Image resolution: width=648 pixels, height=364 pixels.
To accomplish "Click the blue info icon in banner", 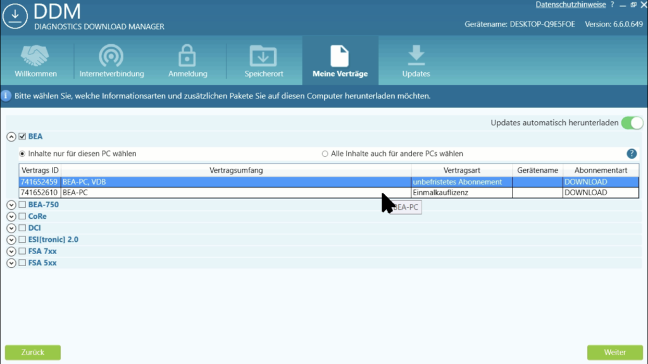I will [6, 96].
